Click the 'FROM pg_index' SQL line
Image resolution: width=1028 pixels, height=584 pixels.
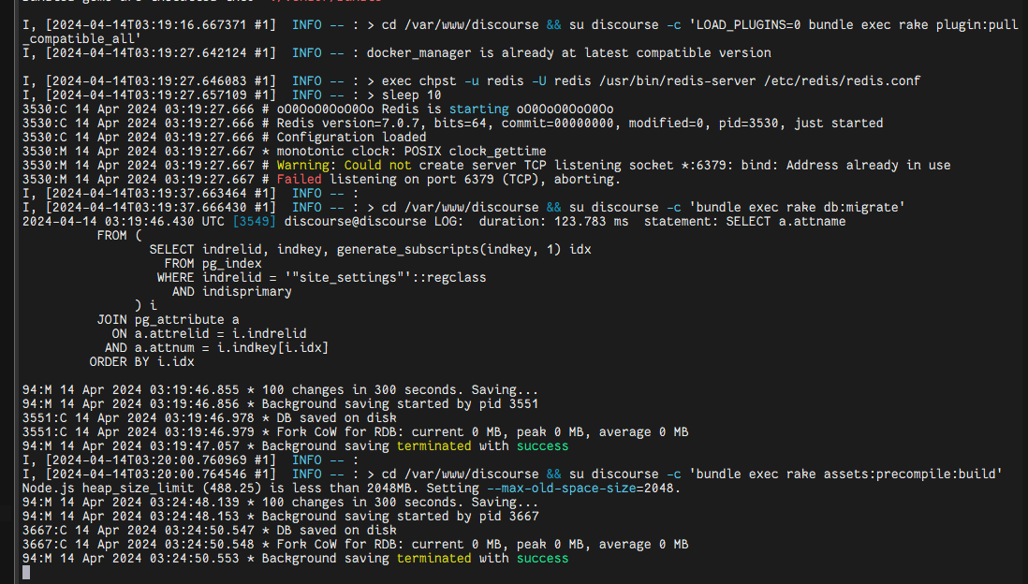(213, 264)
